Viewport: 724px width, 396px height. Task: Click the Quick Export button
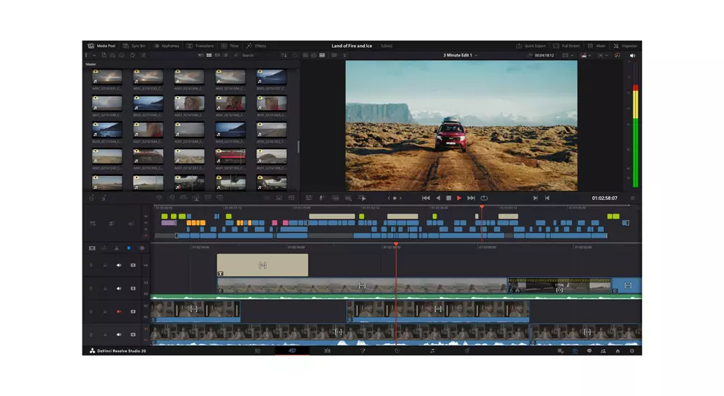(x=531, y=46)
